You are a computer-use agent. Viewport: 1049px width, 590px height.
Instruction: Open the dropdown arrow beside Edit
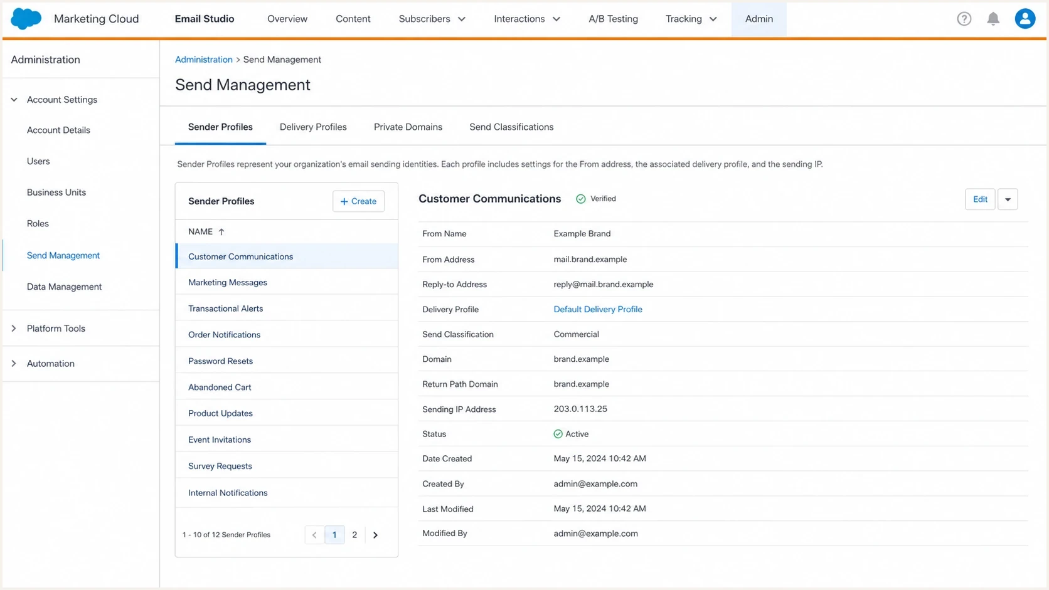[x=1008, y=199]
